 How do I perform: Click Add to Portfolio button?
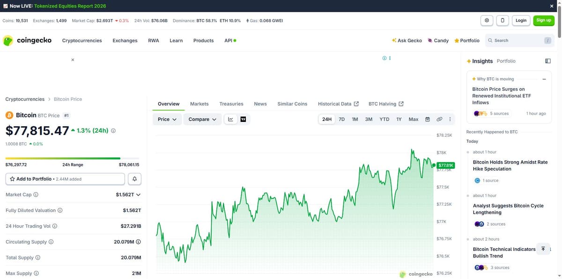[65, 179]
